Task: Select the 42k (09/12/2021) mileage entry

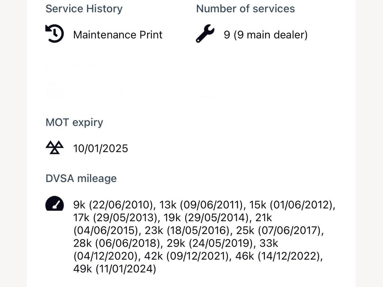Action: click(186, 256)
